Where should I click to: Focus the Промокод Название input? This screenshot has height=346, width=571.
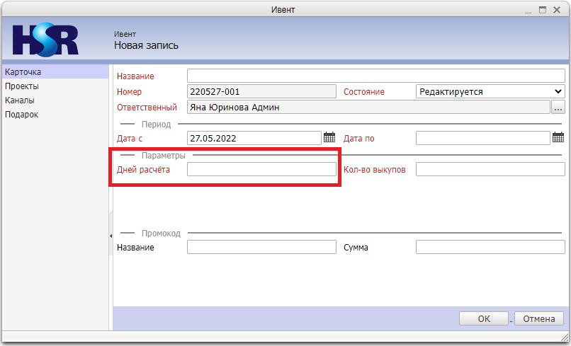pos(261,248)
